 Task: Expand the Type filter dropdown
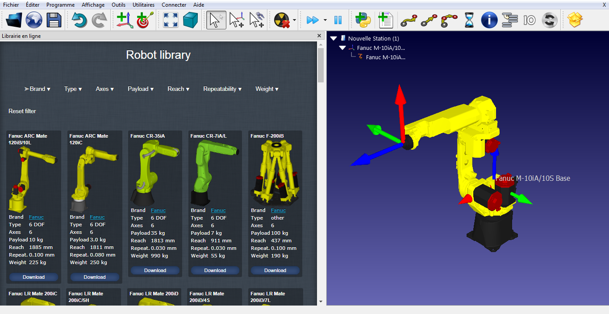pos(73,89)
